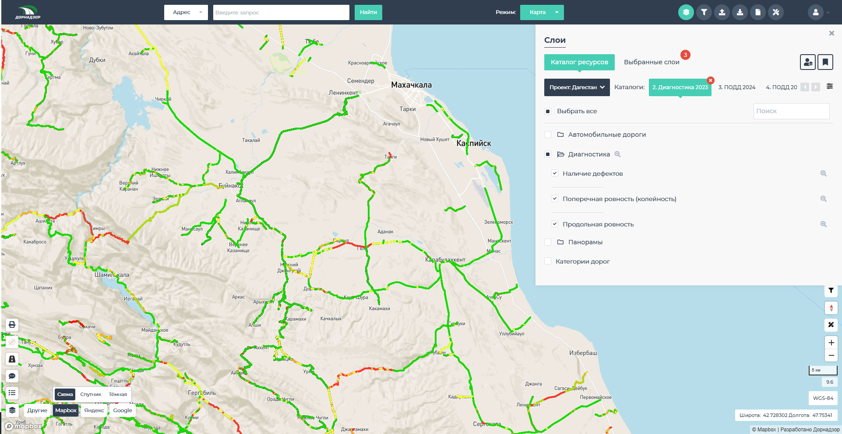
Task: Click the map filter funnel on right edge
Action: point(831,291)
